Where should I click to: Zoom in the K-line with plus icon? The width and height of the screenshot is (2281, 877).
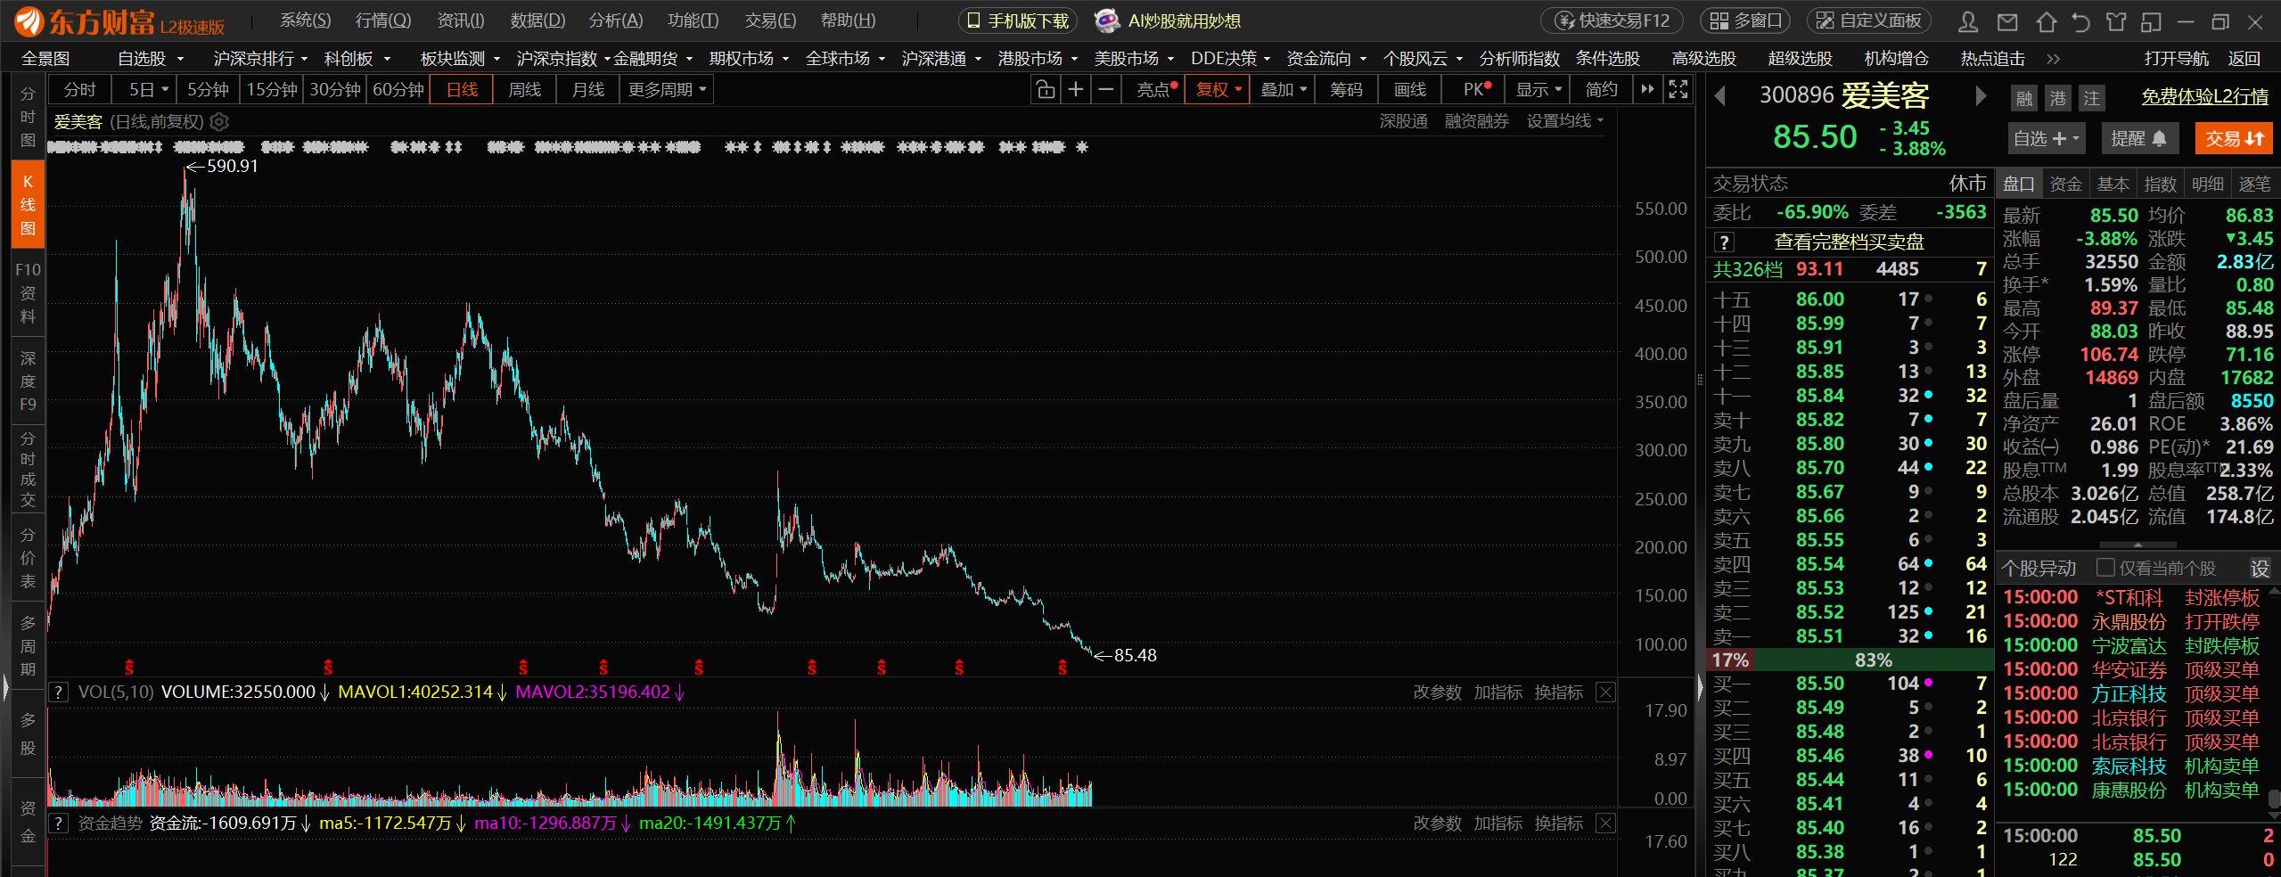1076,90
